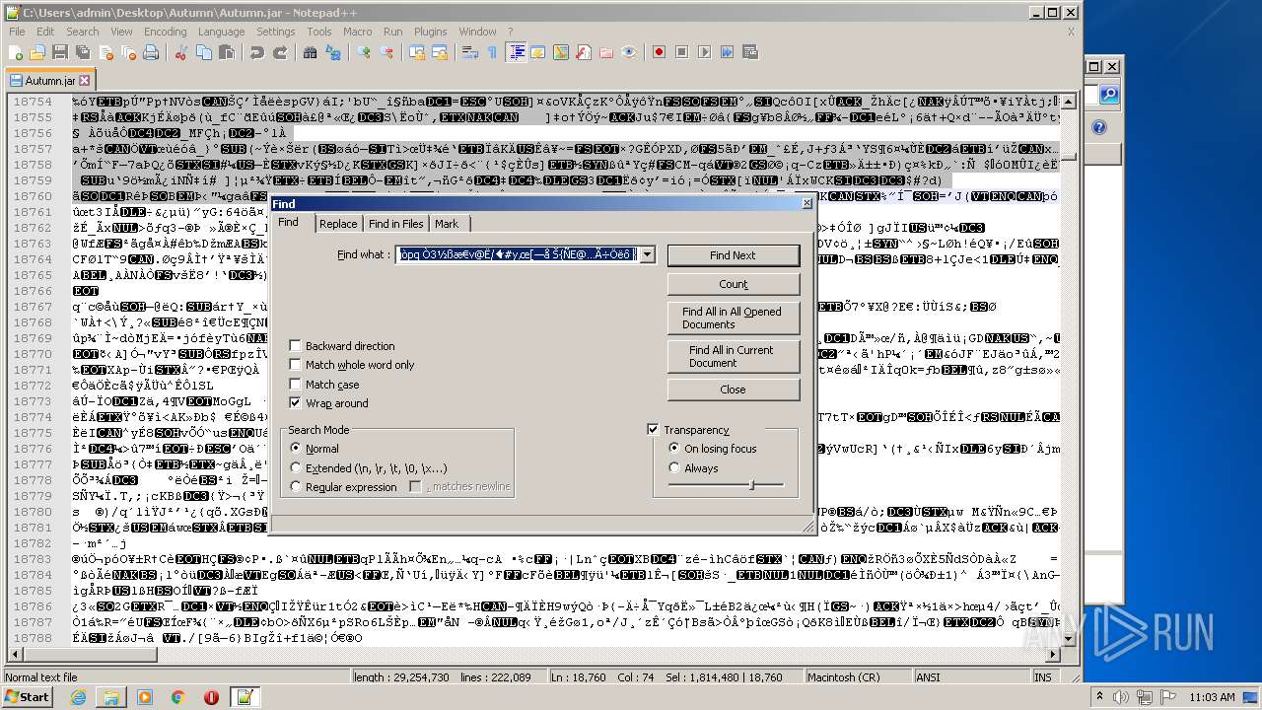Click the Zoom Out toolbar icon
Image resolution: width=1262 pixels, height=710 pixels.
[x=386, y=52]
